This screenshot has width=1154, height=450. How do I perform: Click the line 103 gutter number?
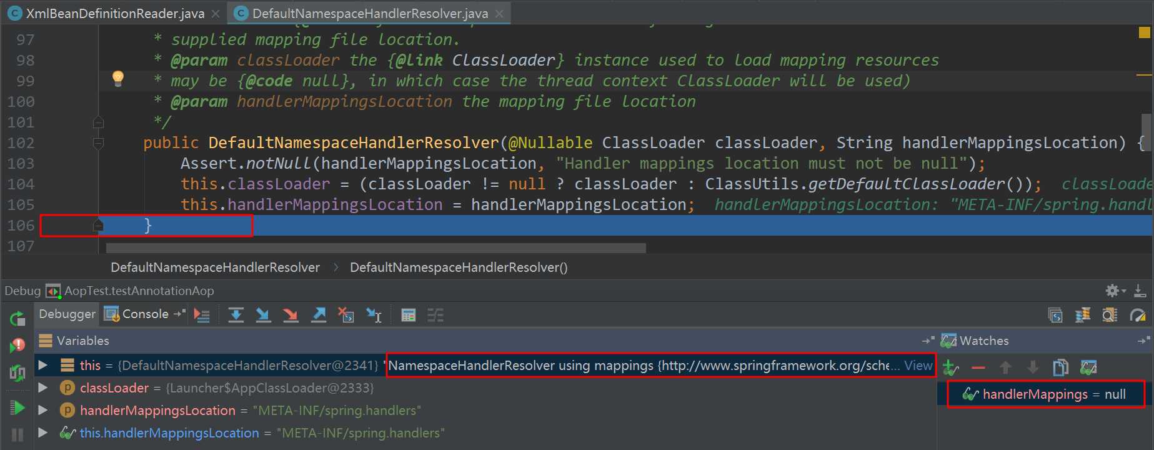pos(21,164)
